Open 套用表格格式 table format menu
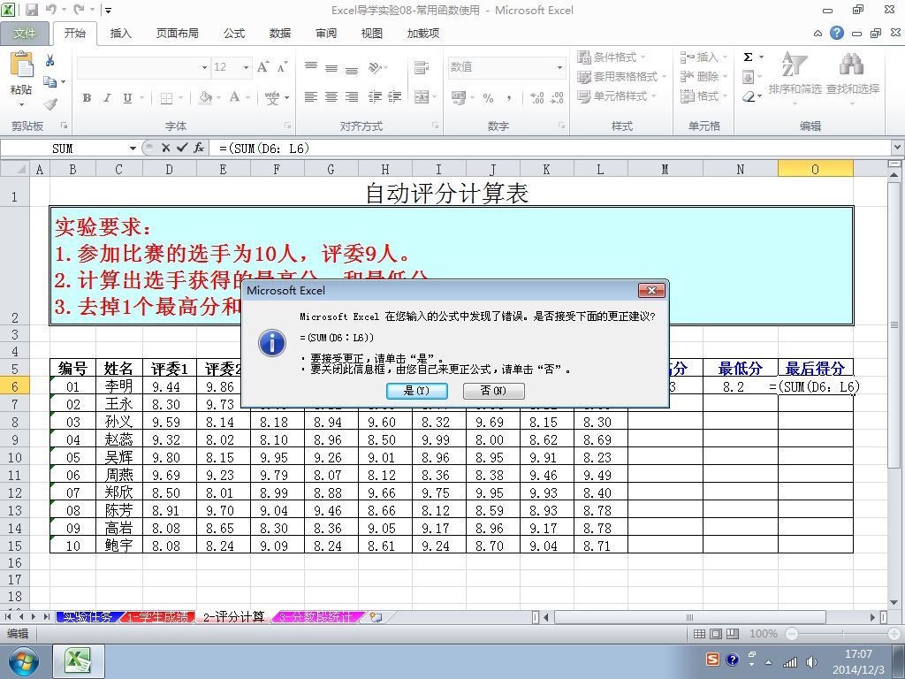The height and width of the screenshot is (679, 905). [621, 76]
